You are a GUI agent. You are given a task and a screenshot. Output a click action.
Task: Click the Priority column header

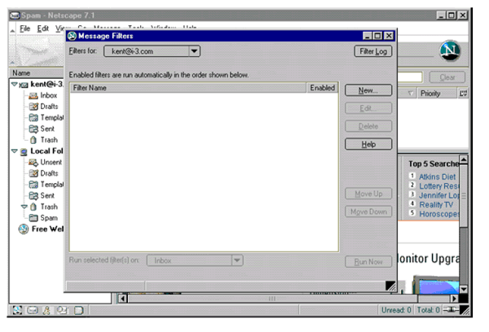437,93
